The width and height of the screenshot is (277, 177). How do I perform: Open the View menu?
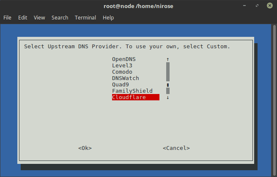pyautogui.click(x=39, y=18)
